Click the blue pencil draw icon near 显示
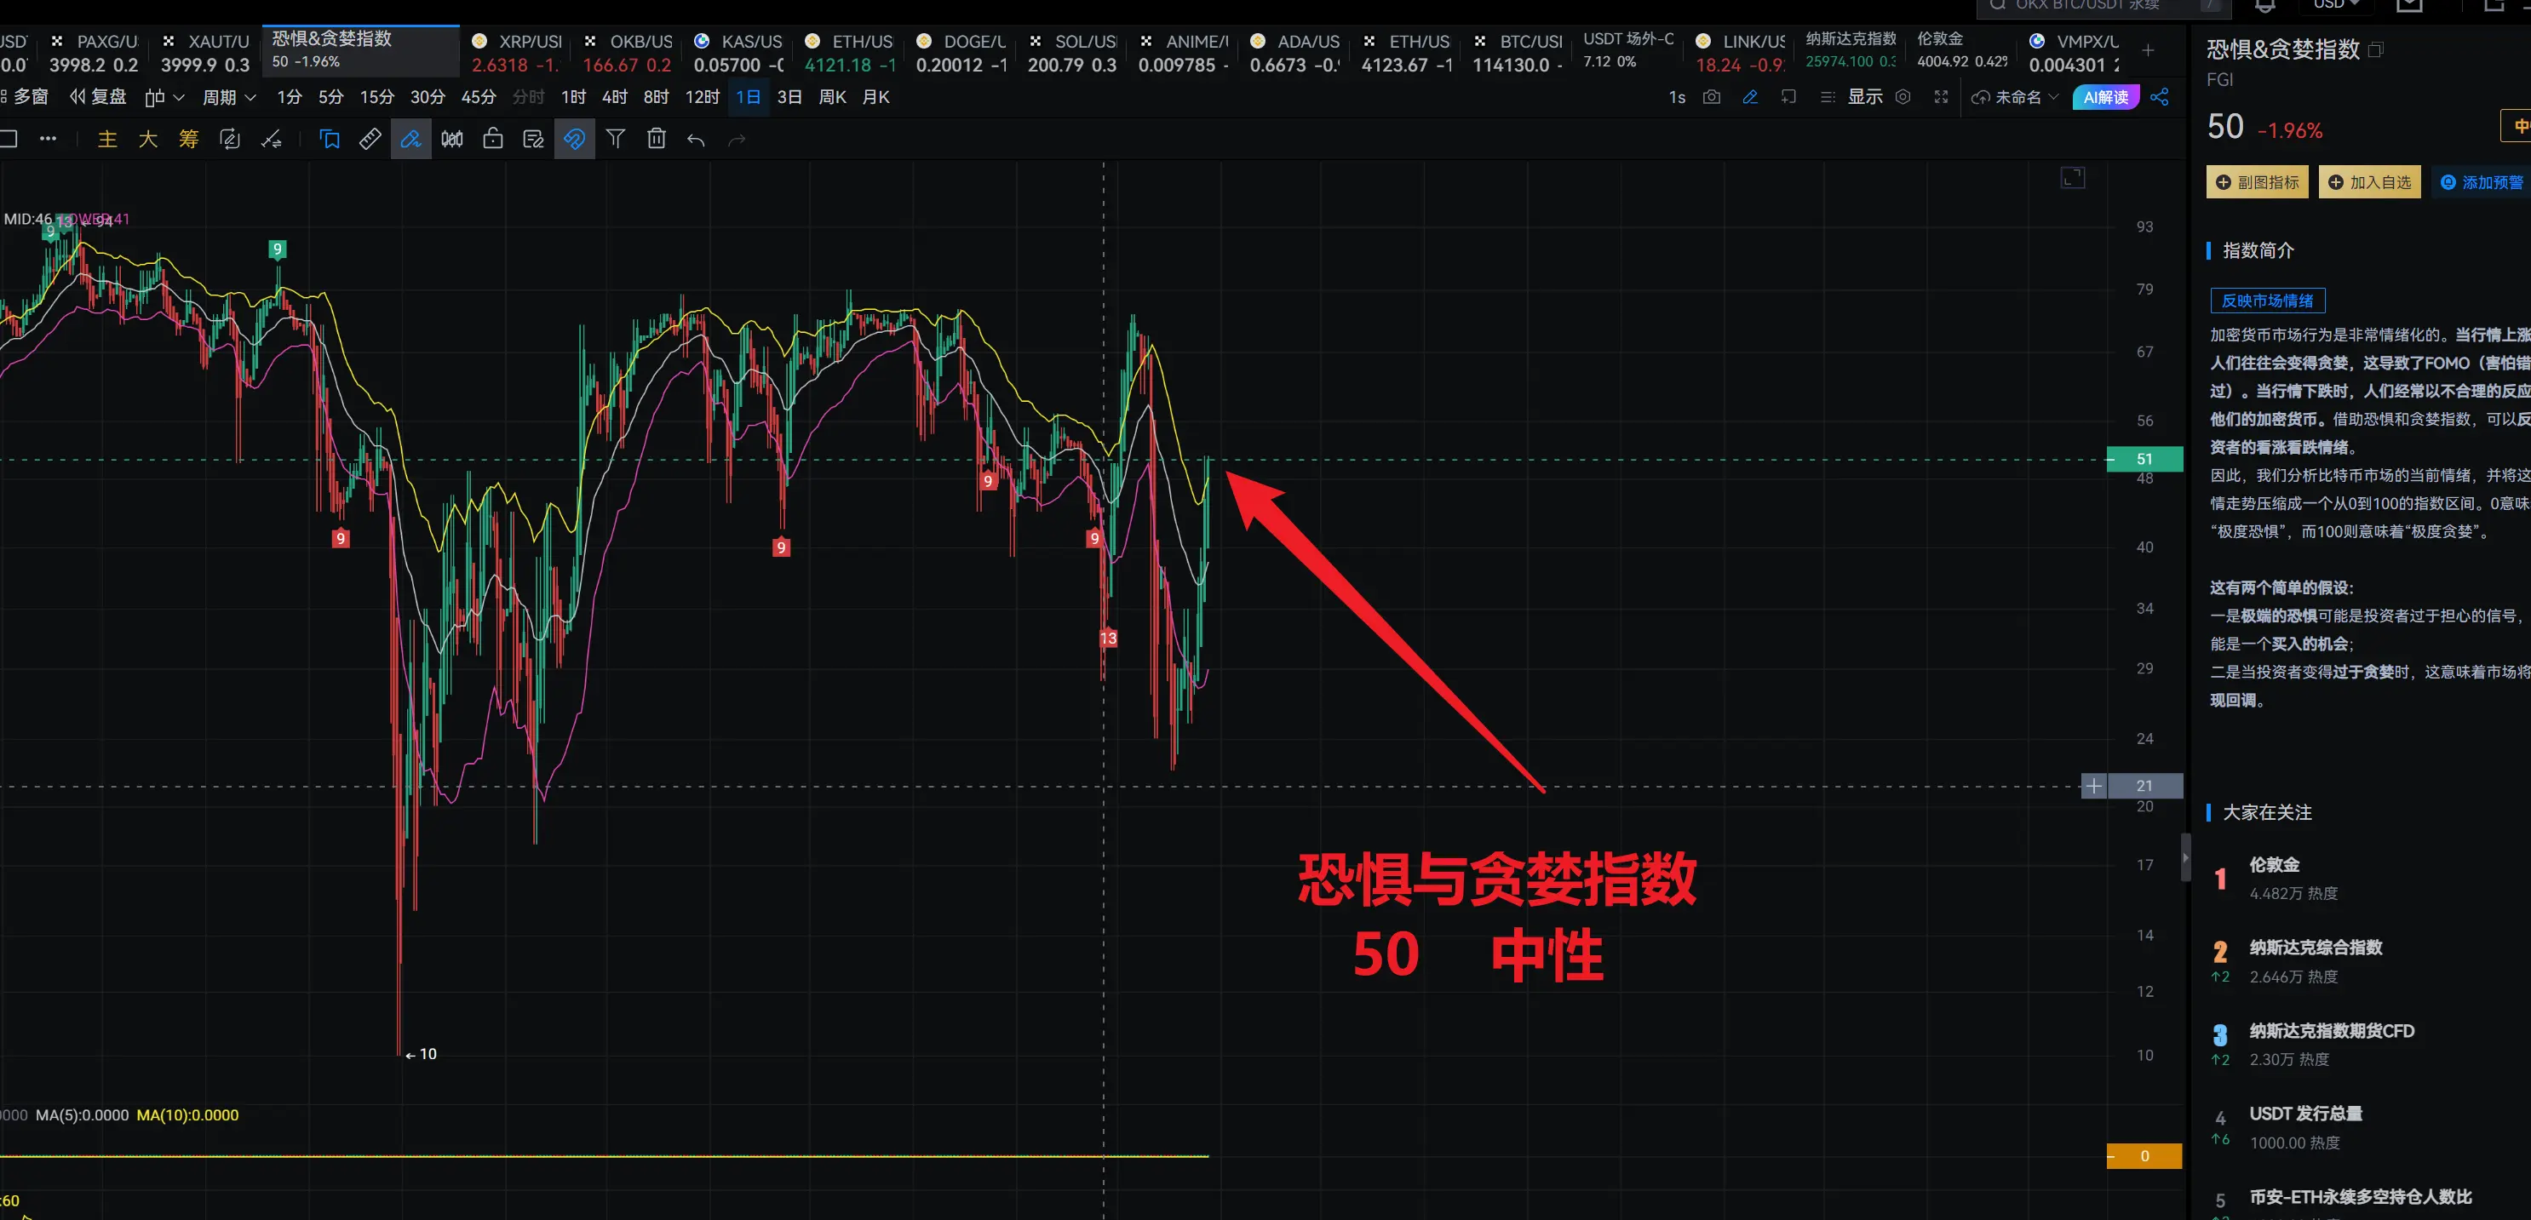 (1750, 97)
